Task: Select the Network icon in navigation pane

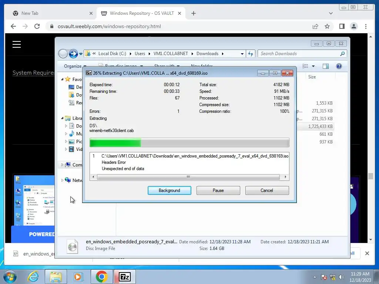Action: pyautogui.click(x=68, y=180)
